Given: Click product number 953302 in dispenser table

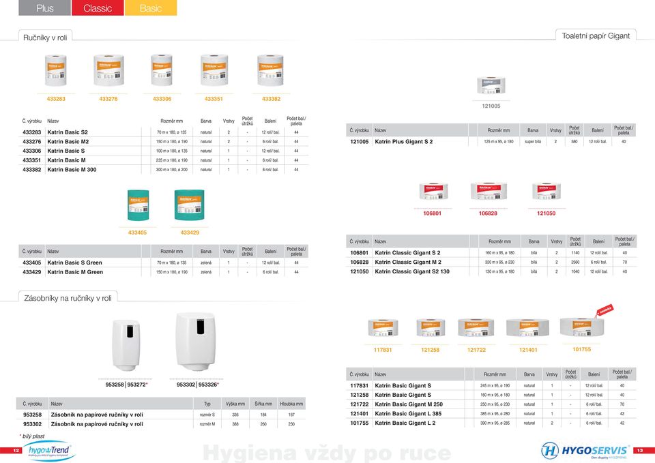Looking at the screenshot, I should [x=33, y=423].
